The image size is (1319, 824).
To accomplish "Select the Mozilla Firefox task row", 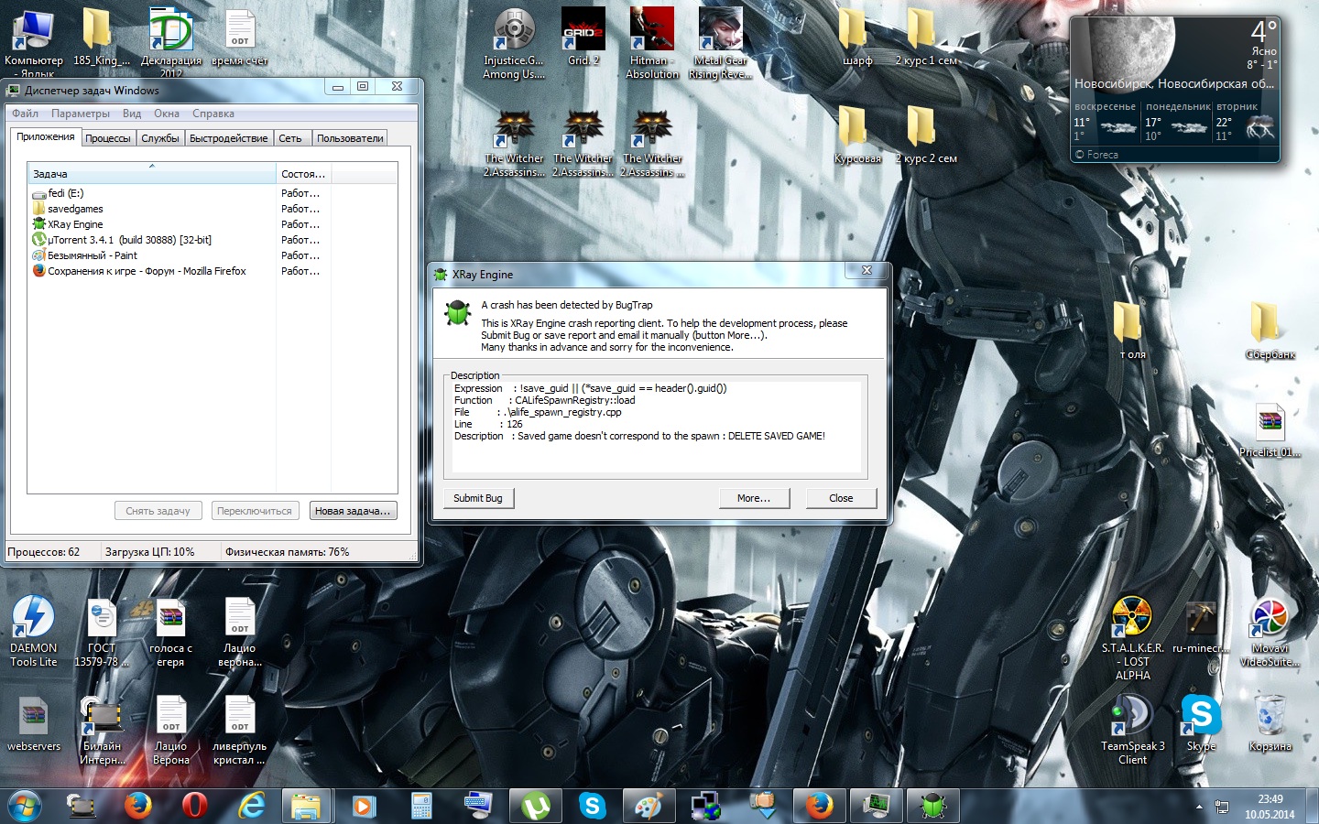I will (x=213, y=271).
